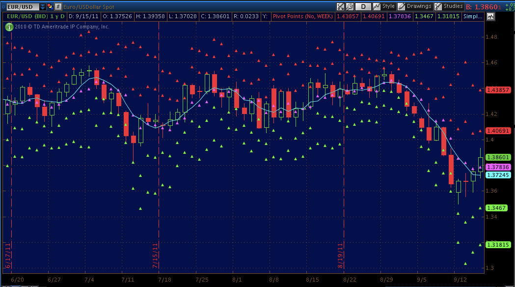
Task: Click the 8/19/11 vertical date marker
Action: pyautogui.click(x=340, y=256)
